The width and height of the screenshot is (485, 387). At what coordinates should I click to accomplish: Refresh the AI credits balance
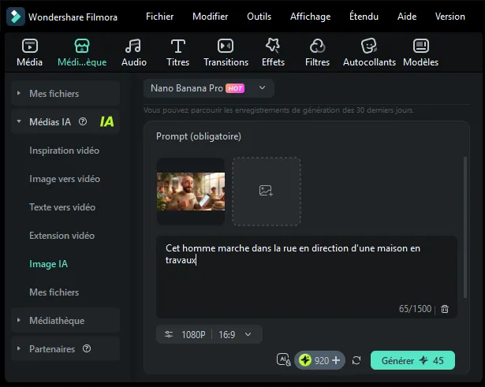pyautogui.click(x=356, y=360)
